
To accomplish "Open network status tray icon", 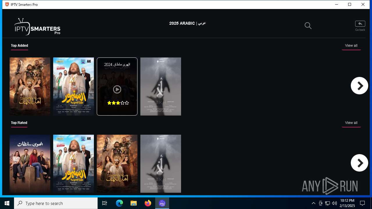I will 328,203.
